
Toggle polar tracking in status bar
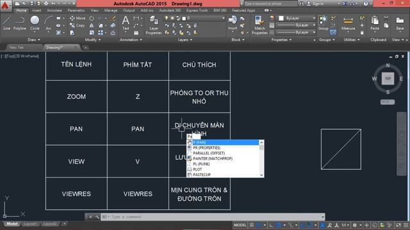279,225
